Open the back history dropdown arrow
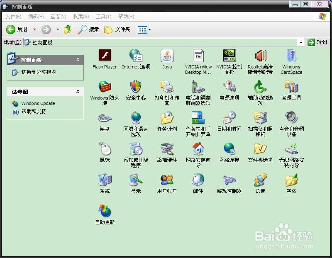Viewport: 332px width, 258px height. click(34, 29)
